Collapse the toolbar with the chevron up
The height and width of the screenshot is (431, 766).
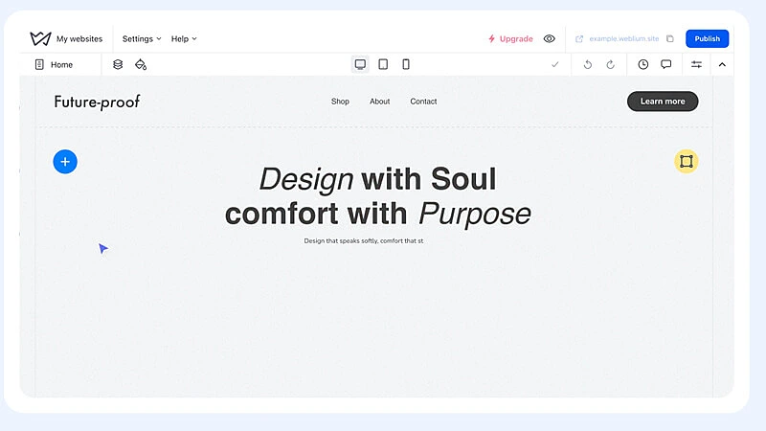coord(722,64)
